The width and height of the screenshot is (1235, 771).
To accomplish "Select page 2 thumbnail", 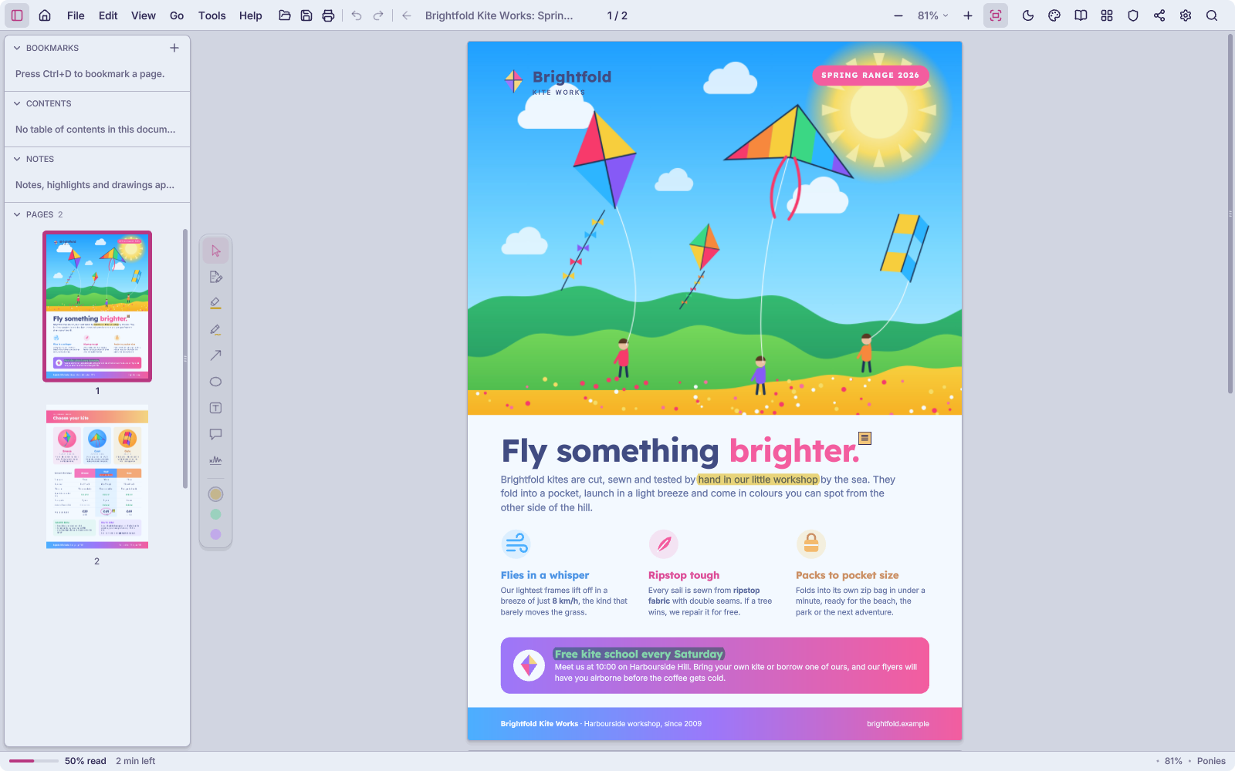I will [97, 477].
